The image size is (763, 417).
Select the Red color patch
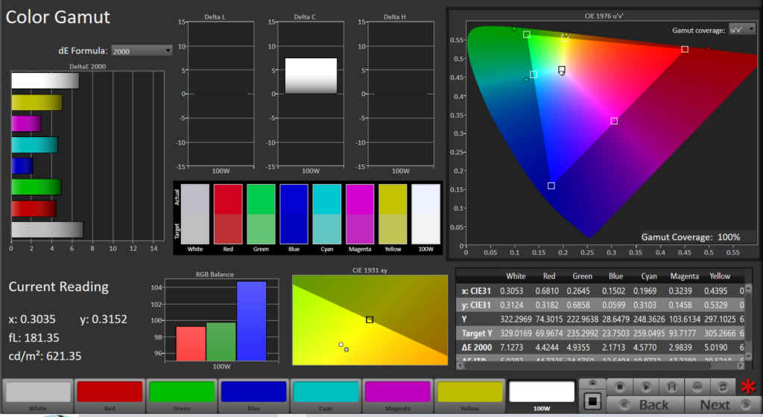tap(110, 392)
